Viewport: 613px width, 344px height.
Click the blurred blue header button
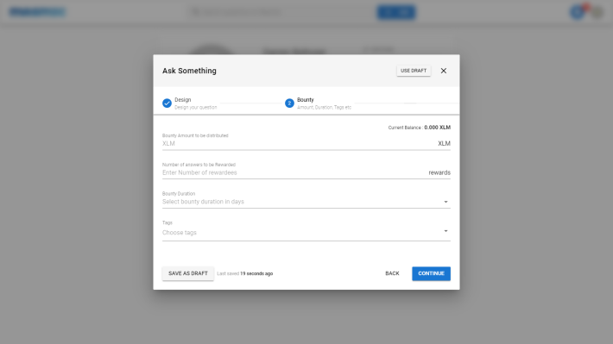pyautogui.click(x=396, y=12)
